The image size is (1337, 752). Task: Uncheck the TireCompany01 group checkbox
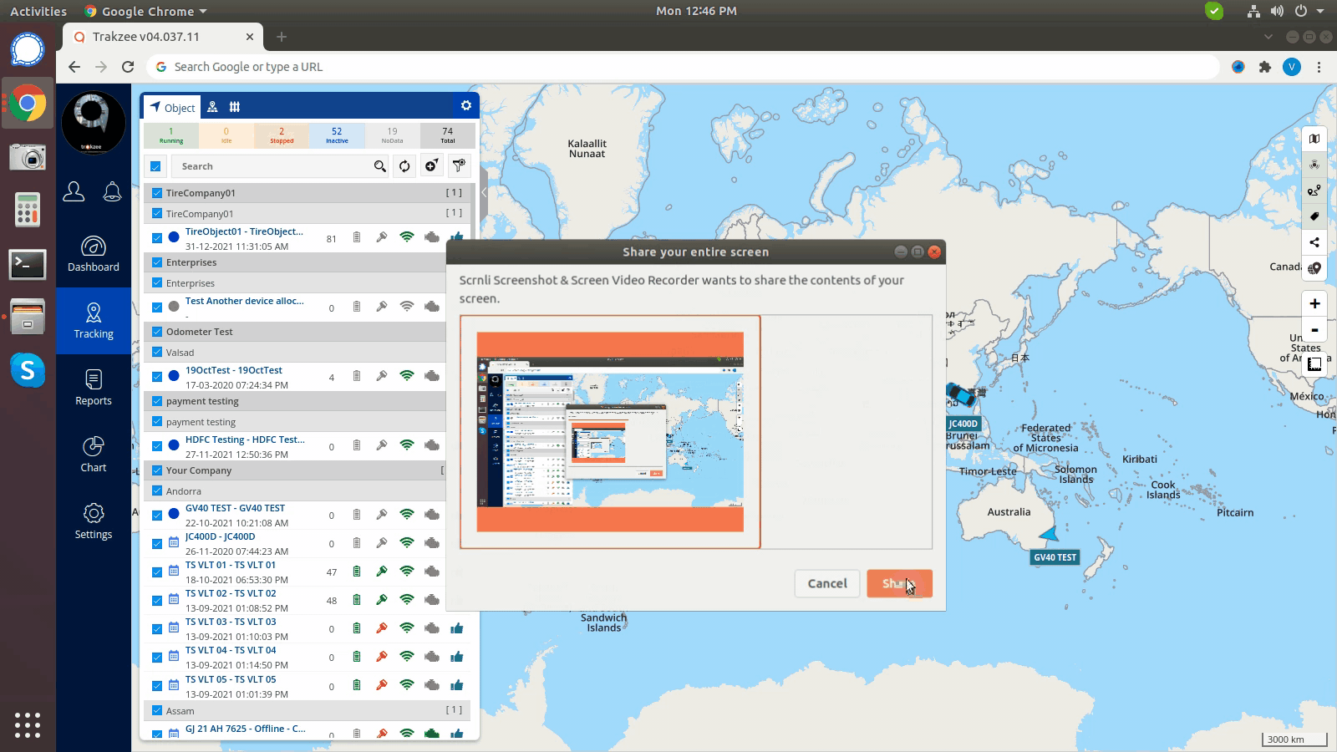(157, 193)
